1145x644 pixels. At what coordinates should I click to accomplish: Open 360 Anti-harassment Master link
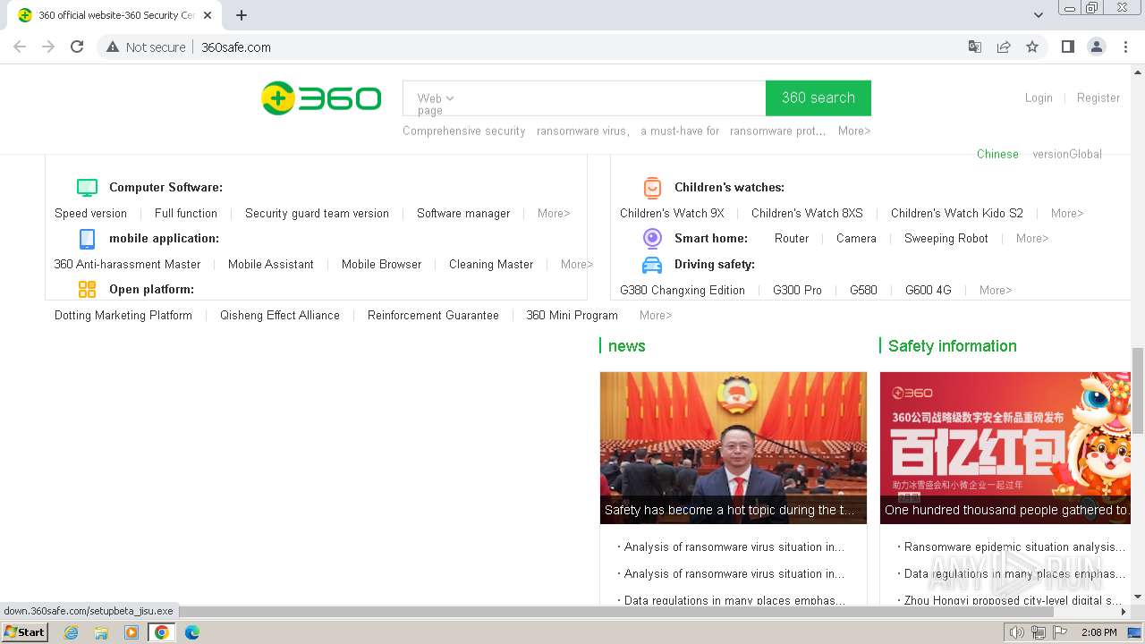(x=127, y=264)
